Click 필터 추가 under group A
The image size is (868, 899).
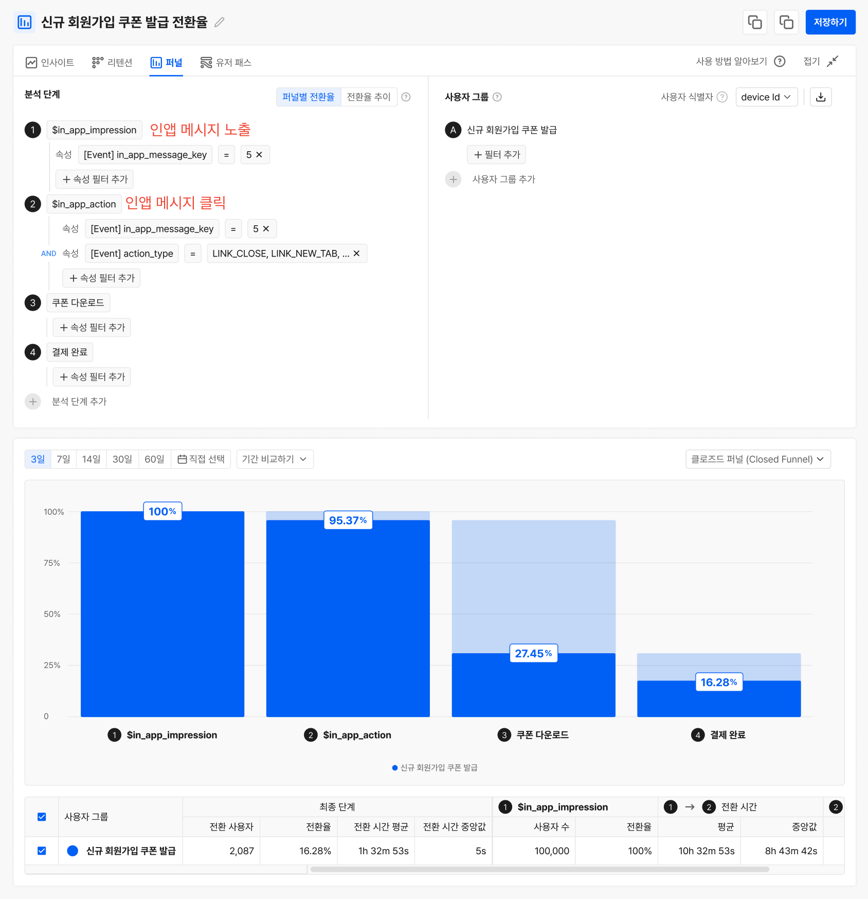(497, 155)
